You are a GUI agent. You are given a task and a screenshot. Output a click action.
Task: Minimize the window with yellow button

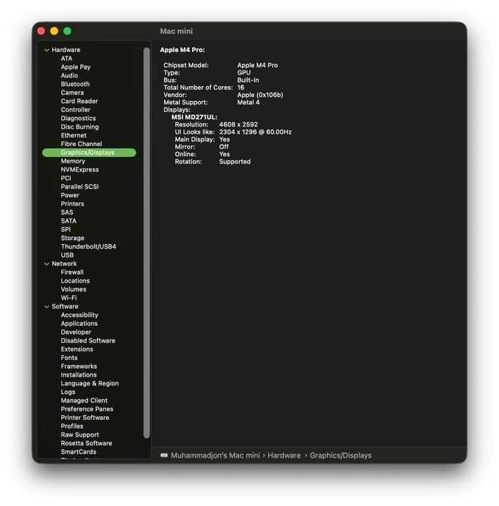point(54,31)
